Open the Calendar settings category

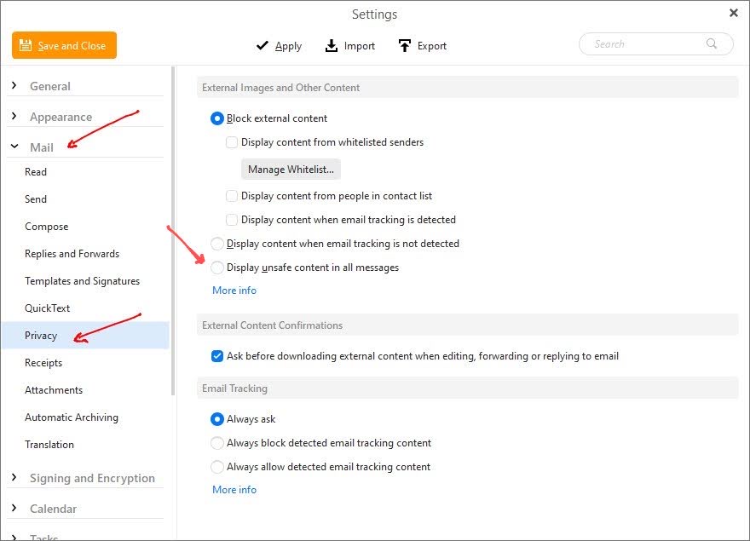click(x=53, y=509)
